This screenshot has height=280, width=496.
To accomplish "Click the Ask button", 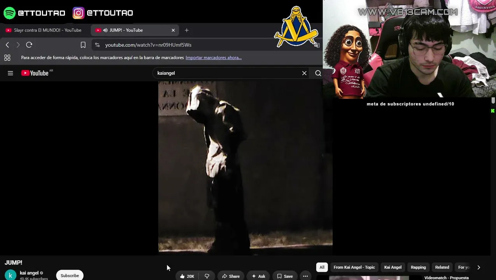I will [x=258, y=276].
